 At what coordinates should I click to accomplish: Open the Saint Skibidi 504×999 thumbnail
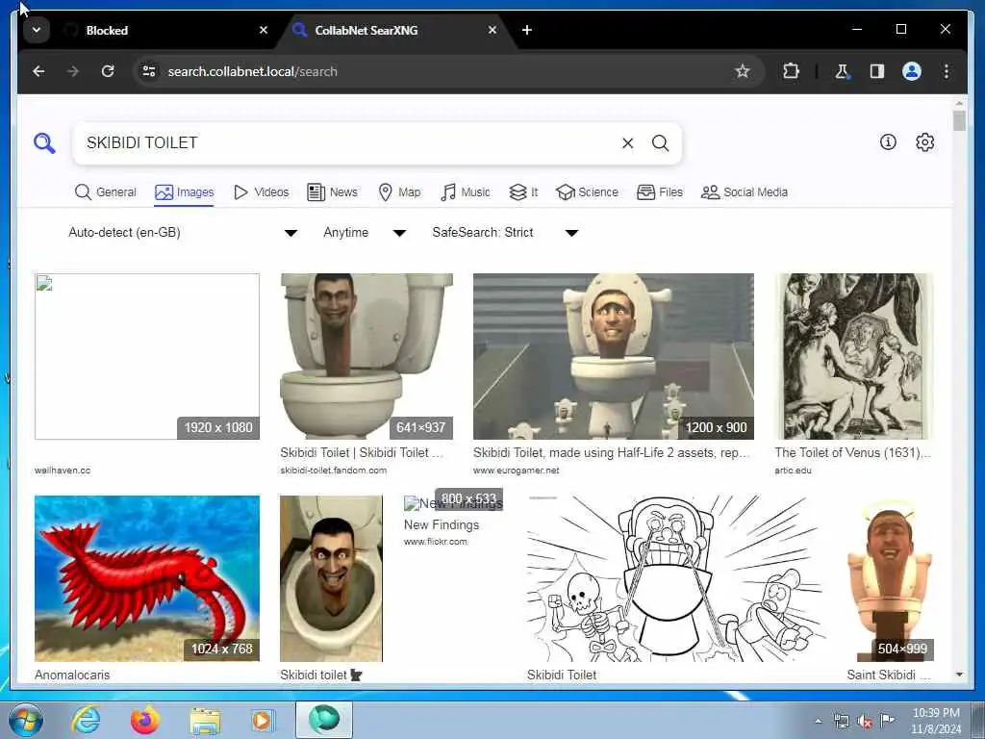pos(890,578)
